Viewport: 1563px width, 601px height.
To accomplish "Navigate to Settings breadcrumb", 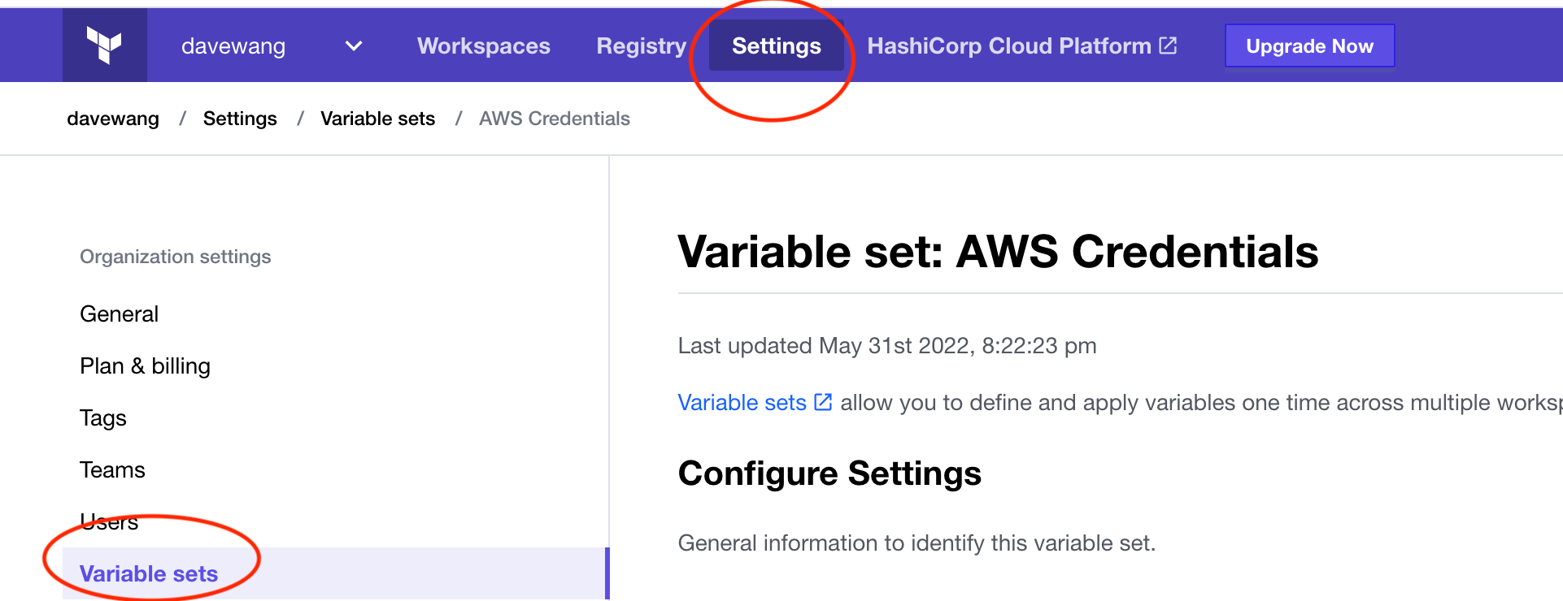I will click(240, 119).
